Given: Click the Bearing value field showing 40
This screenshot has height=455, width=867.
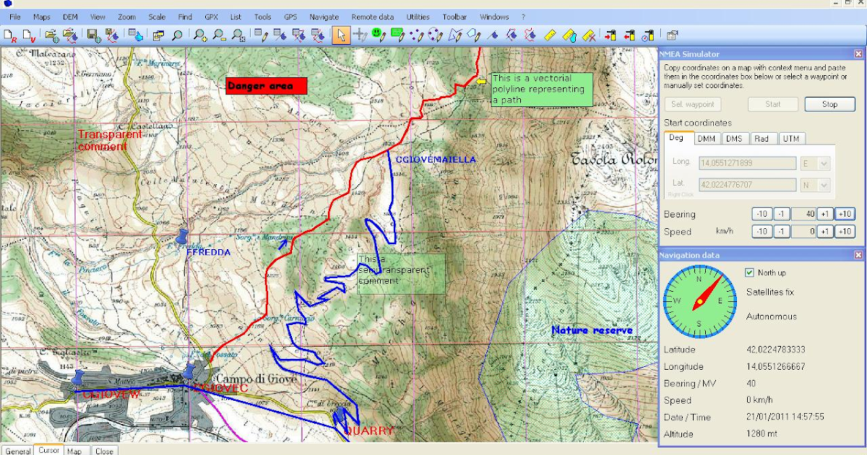Looking at the screenshot, I should (x=803, y=214).
